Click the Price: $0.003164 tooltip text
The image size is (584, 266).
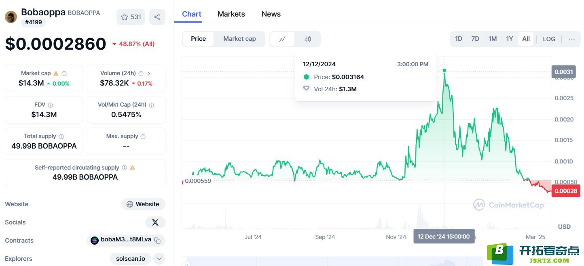coord(339,77)
